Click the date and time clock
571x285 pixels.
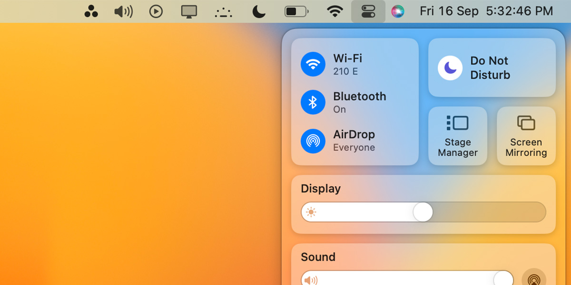(486, 11)
